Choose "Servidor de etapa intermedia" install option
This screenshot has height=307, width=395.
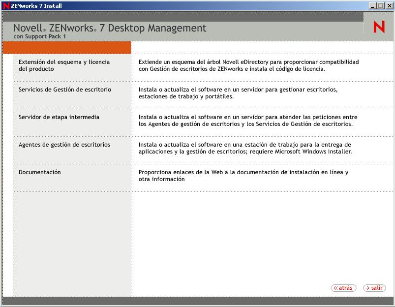(x=58, y=118)
